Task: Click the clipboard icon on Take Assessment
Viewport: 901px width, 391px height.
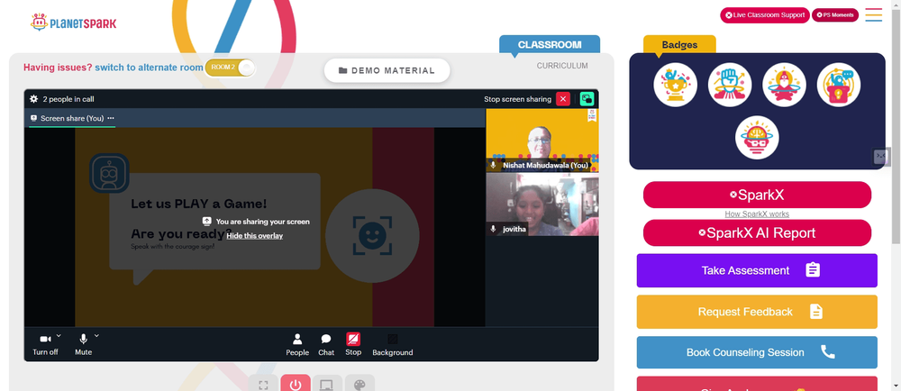Action: pos(813,270)
